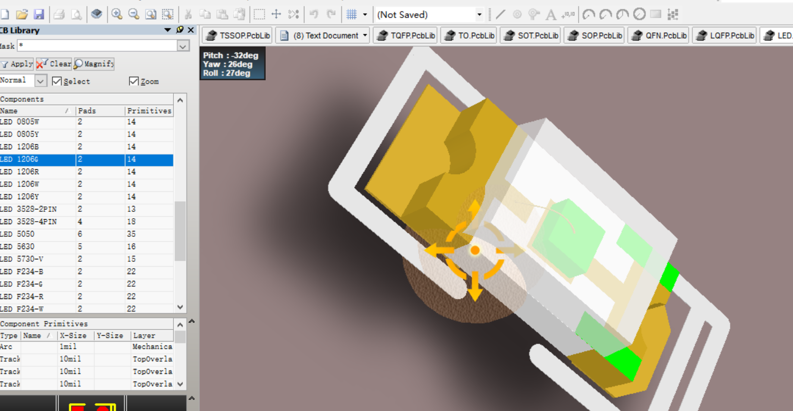
Task: Click the Components list vertical scrollbar thumb
Action: 180,231
